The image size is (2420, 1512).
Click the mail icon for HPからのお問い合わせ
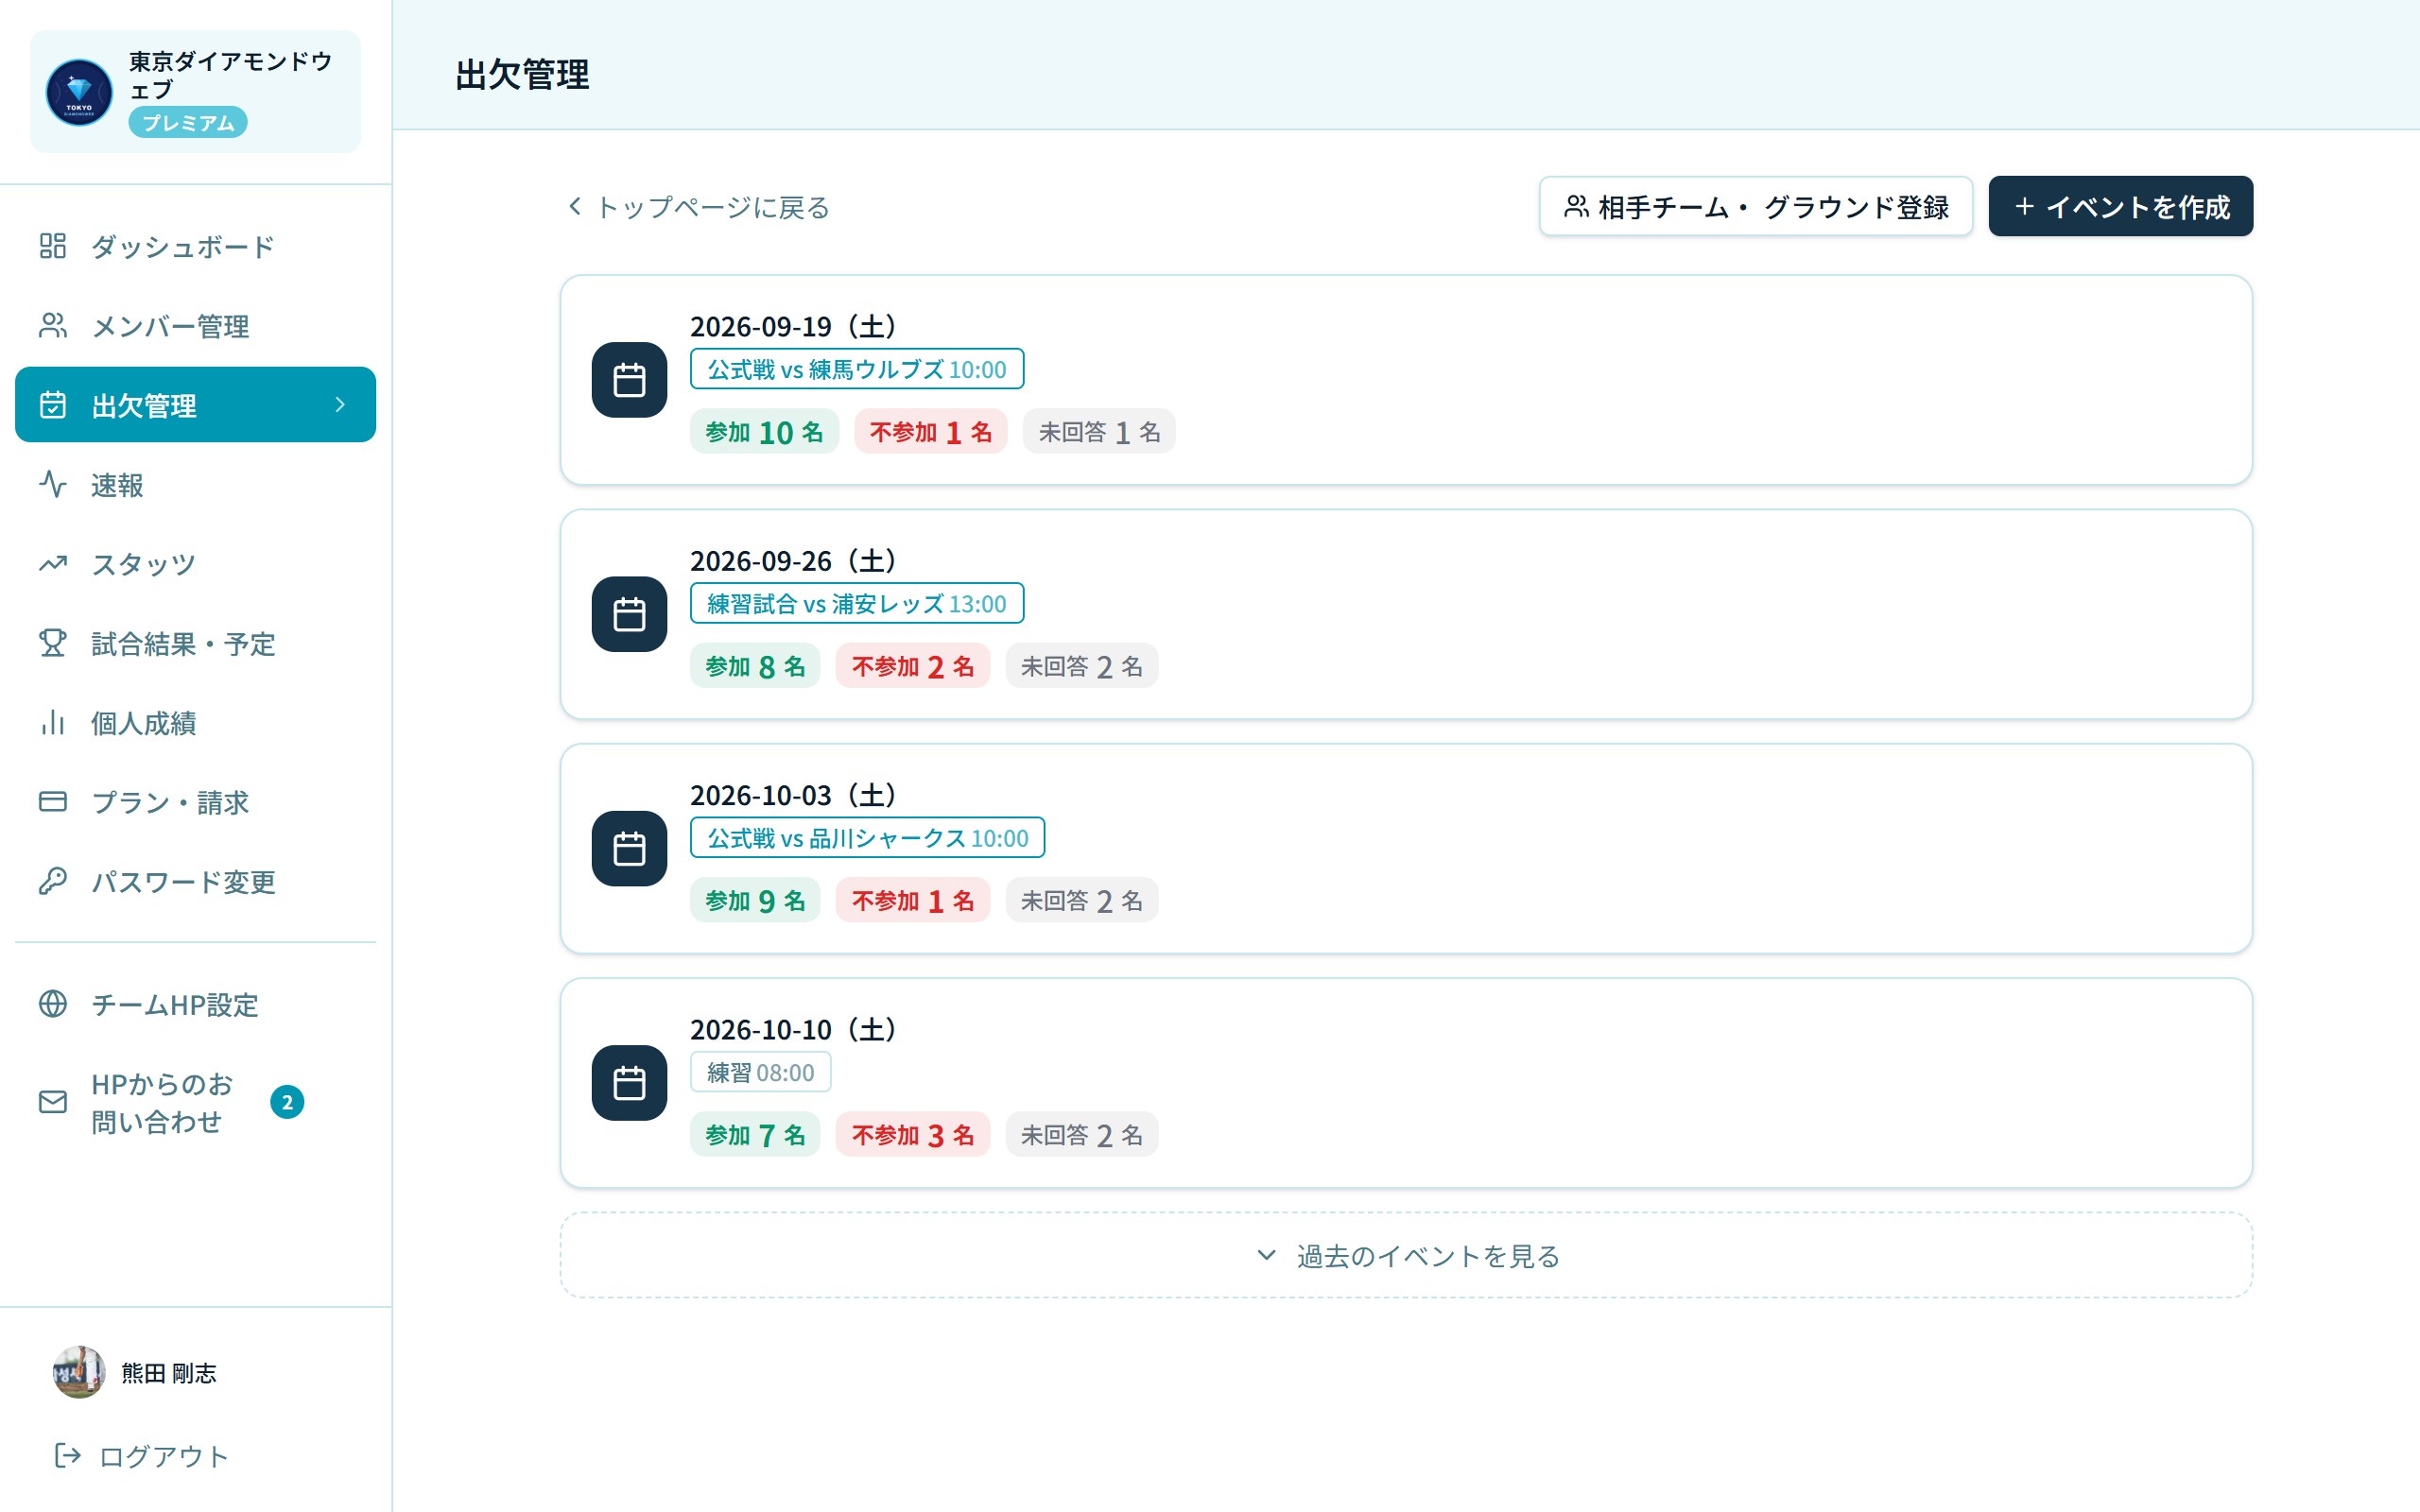pyautogui.click(x=53, y=1102)
